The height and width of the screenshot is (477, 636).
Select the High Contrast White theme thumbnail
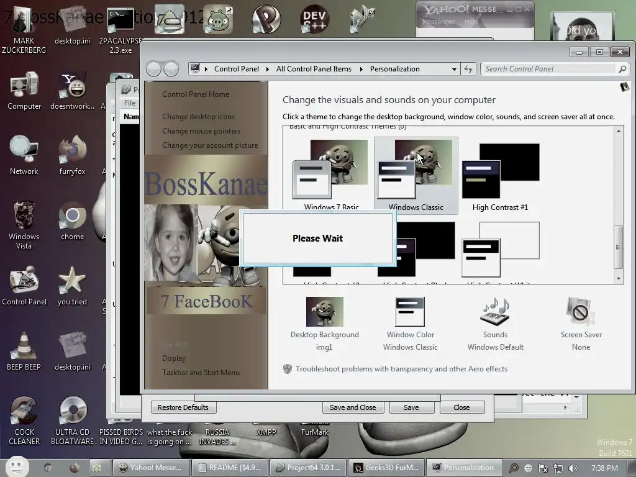point(501,249)
